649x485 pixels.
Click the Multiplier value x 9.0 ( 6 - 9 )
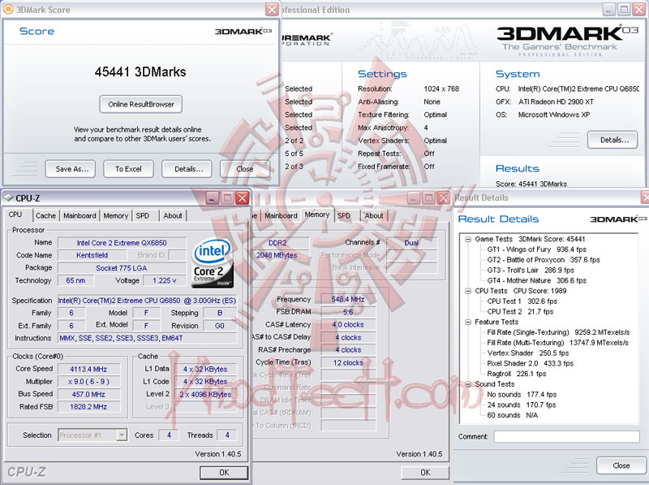pos(88,382)
